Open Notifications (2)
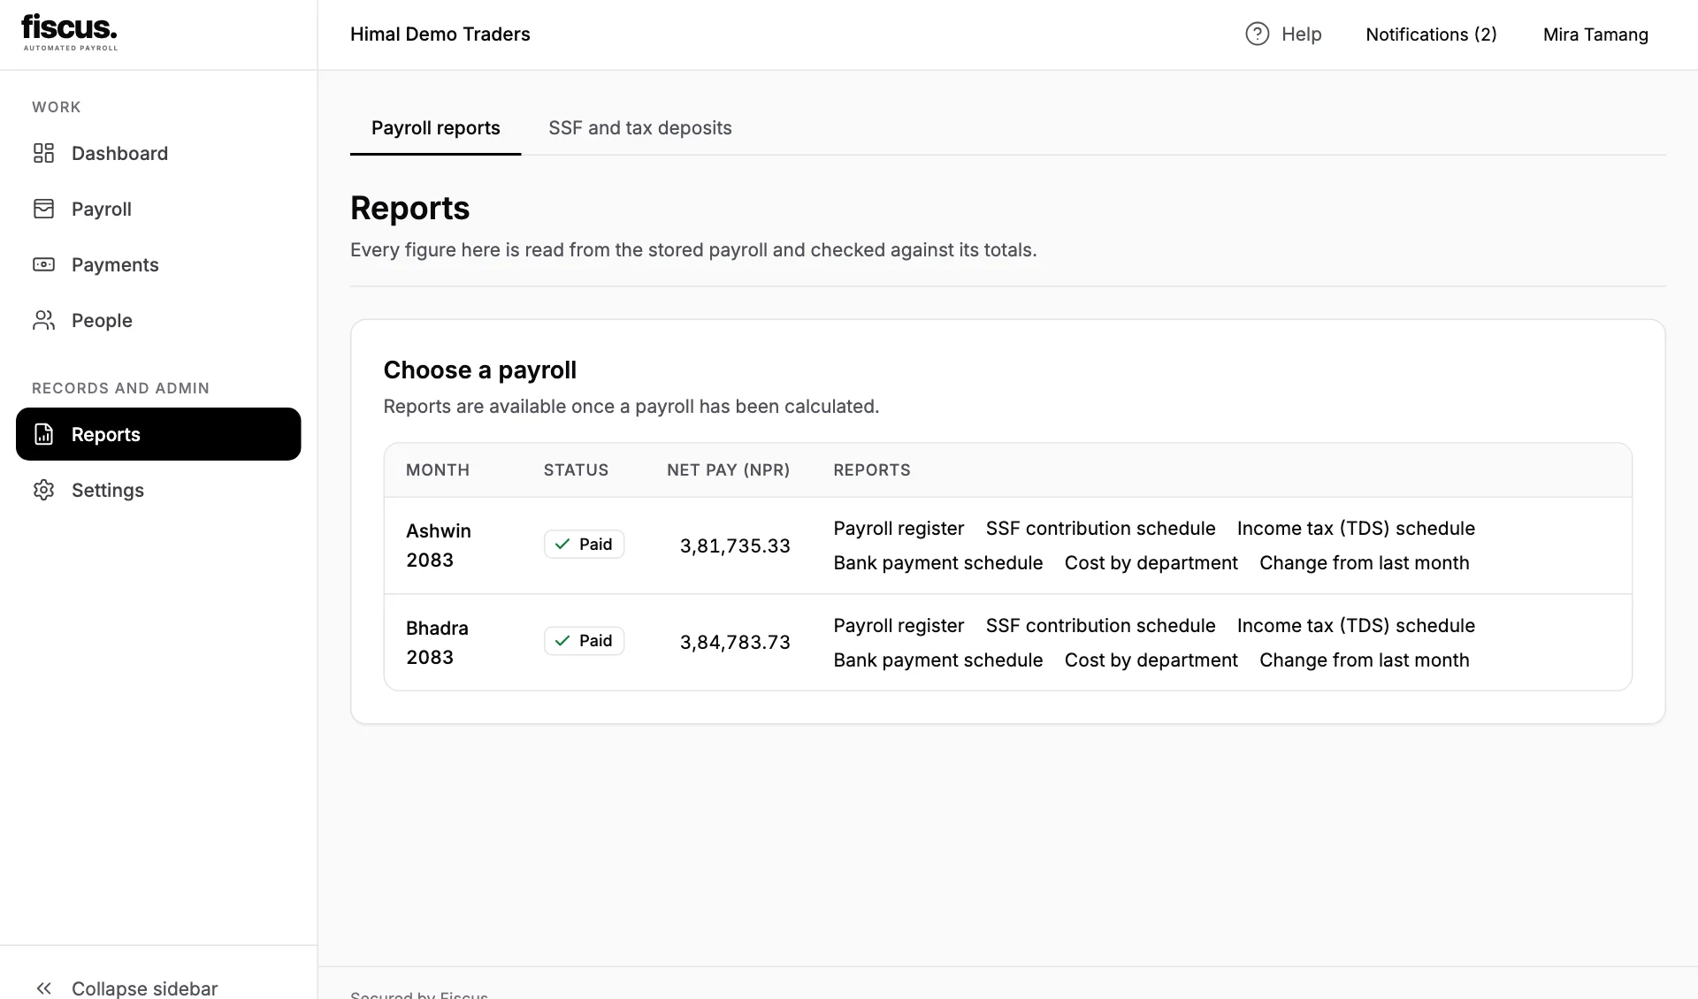Screen dimensions: 1698x999 click(x=1431, y=34)
